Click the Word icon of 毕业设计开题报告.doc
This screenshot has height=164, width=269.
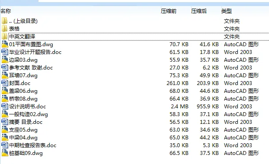coord(5,52)
